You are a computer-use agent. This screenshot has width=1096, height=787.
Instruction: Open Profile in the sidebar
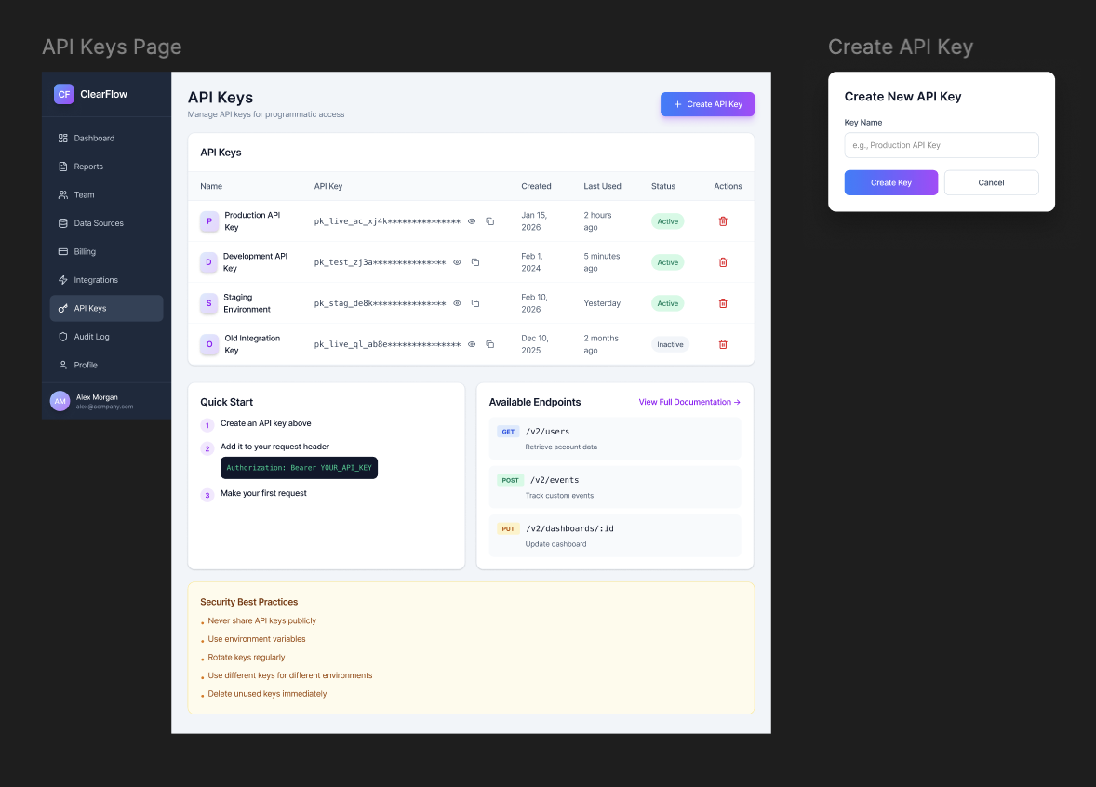[x=106, y=365]
